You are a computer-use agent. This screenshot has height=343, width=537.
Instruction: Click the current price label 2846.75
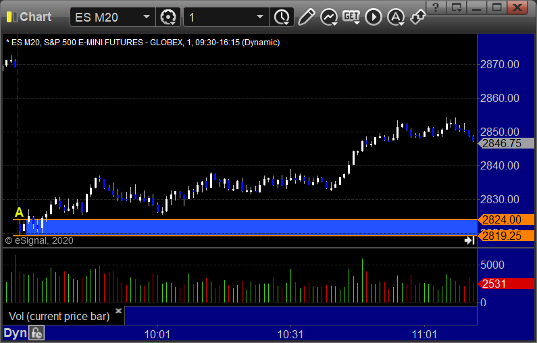click(506, 143)
